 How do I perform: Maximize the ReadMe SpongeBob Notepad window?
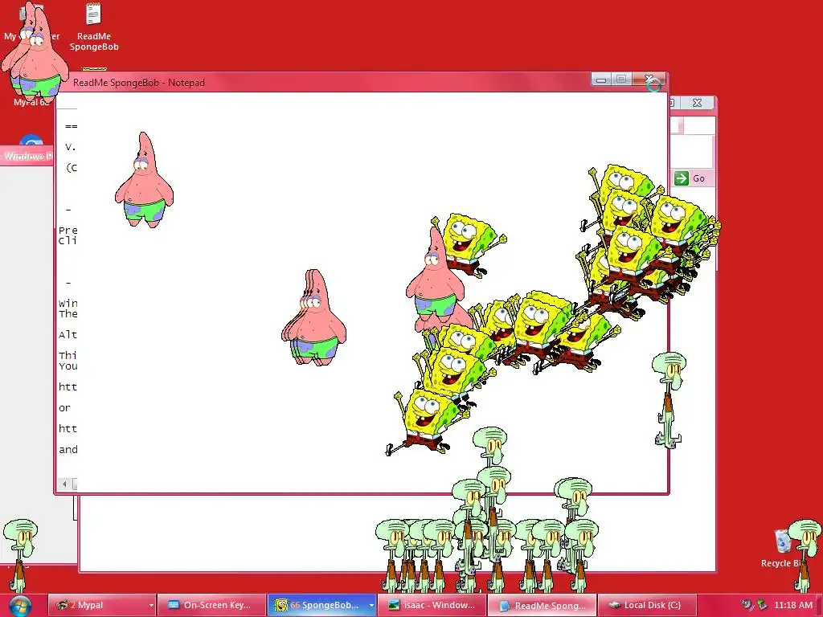[621, 80]
